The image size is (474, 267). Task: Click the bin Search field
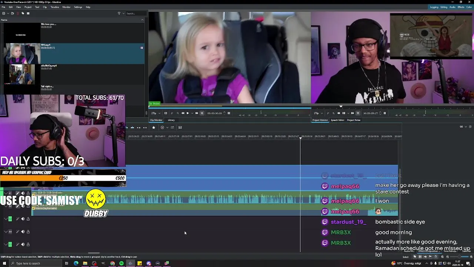point(136,13)
